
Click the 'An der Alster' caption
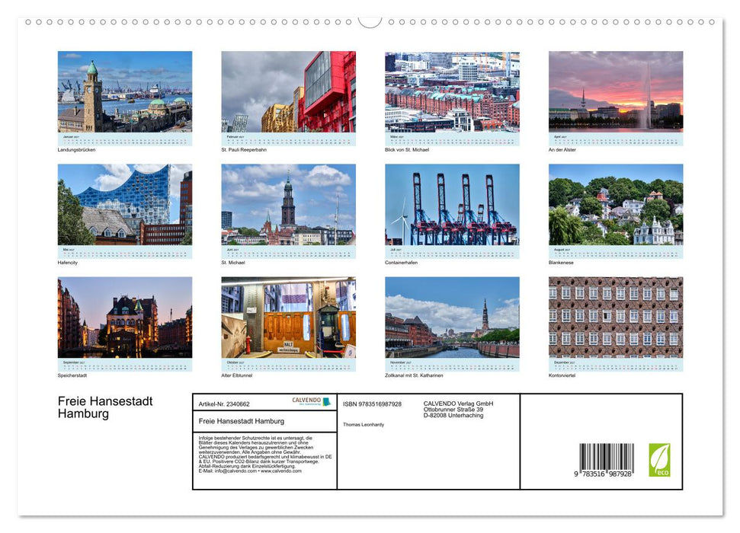562,149
